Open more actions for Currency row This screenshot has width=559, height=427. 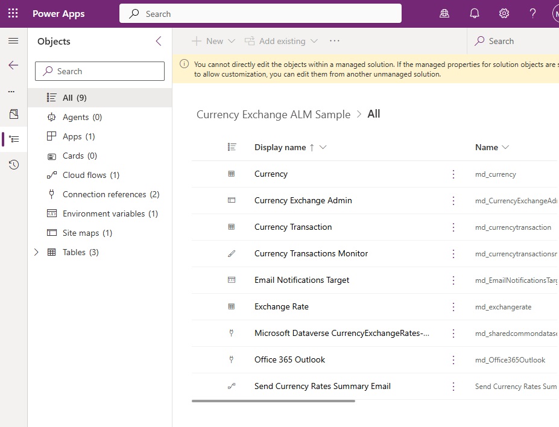[453, 174]
